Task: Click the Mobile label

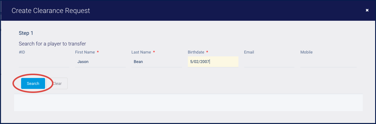Action: (306, 52)
